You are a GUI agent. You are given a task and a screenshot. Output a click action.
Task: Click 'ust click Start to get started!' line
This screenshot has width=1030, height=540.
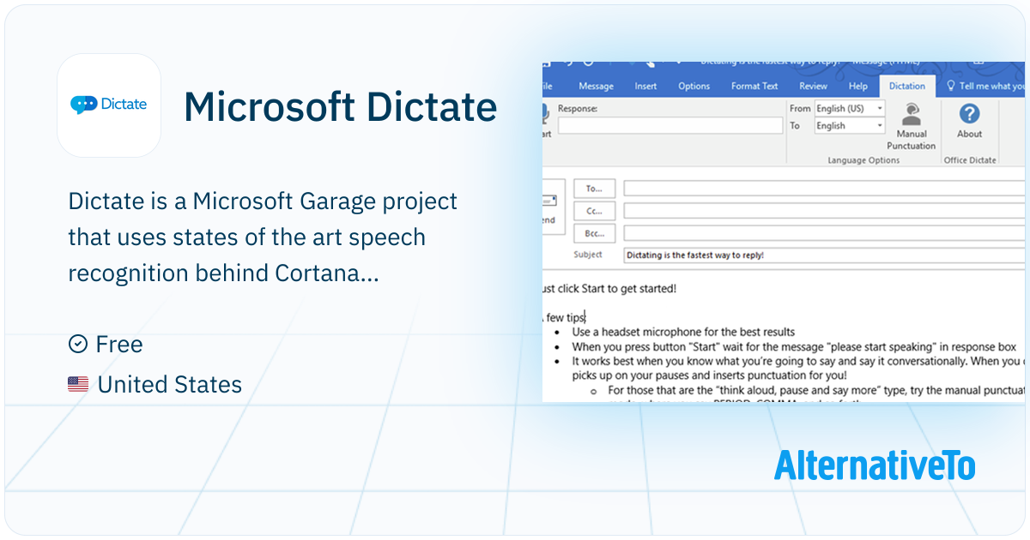609,288
